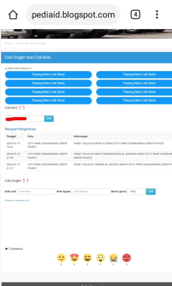Image resolution: width=172 pixels, height=286 pixels.
Task: Click the Cek button for Cek Ongkir
Action: [x=151, y=191]
